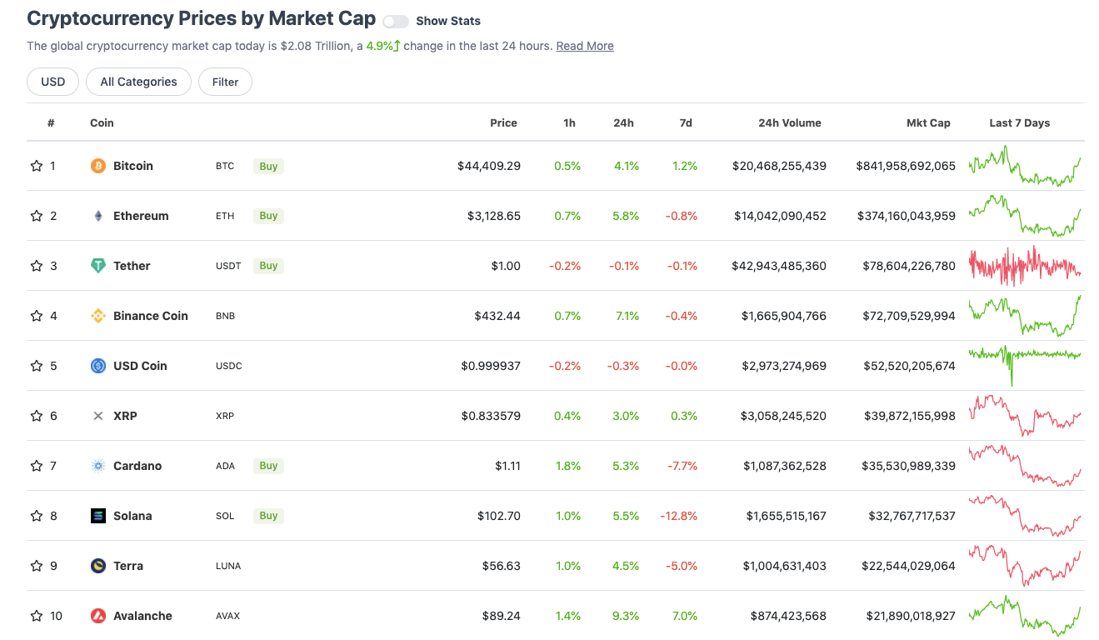Click Ethereum's market cap $374,160,043,959
The image size is (1099, 640).
coord(907,216)
